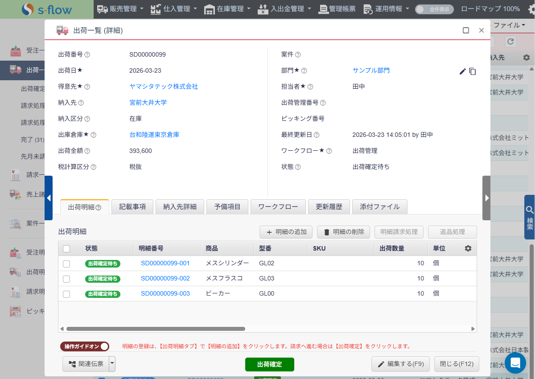Expand the 関連伝票 dropdown arrow
This screenshot has height=379, width=535.
click(x=112, y=364)
